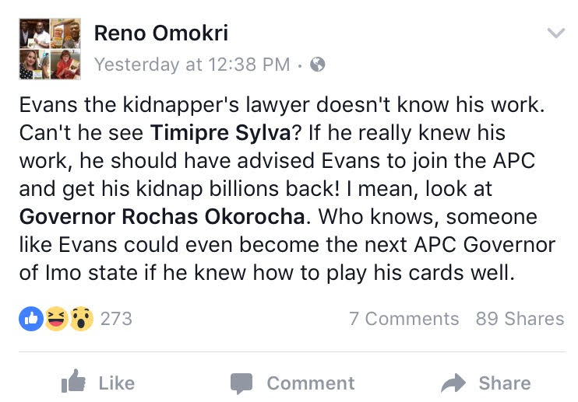578x402 pixels.
Task: Click the surprised Wow reaction emoji
Action: pos(81,319)
